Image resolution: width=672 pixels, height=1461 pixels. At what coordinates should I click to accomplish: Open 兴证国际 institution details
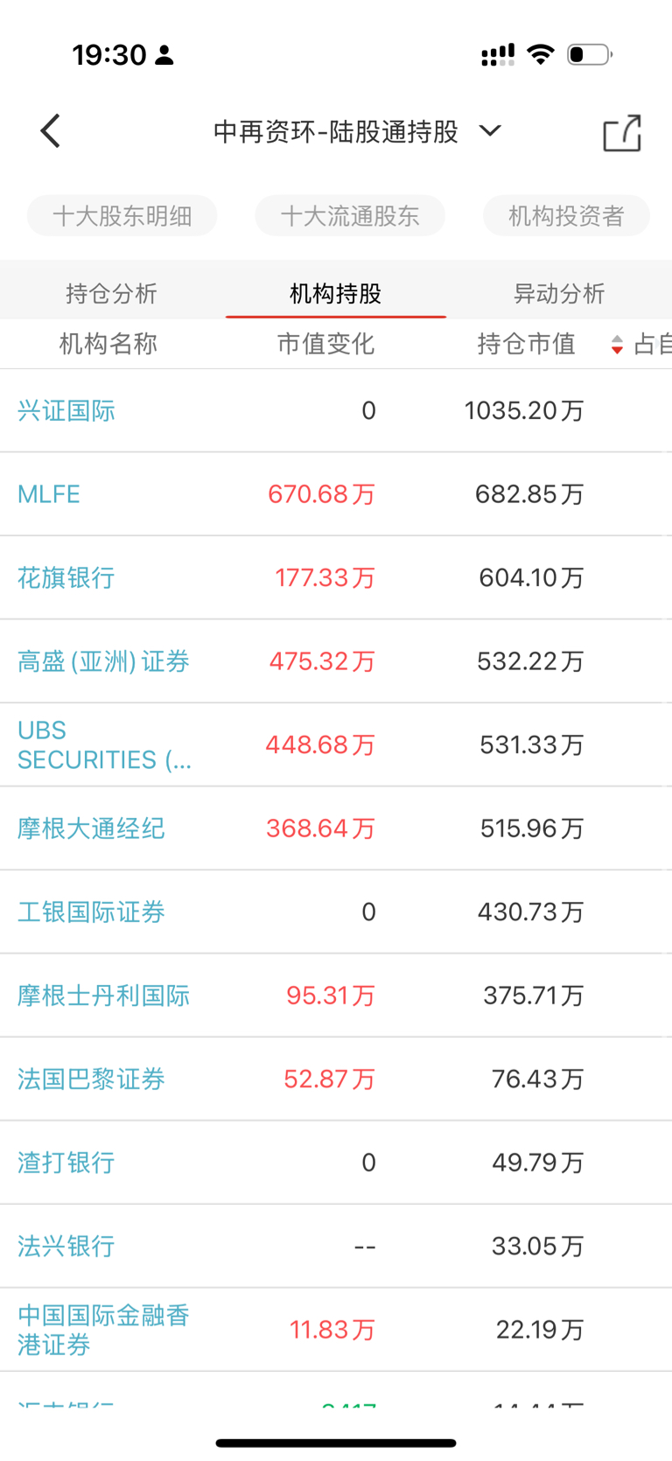tap(66, 410)
